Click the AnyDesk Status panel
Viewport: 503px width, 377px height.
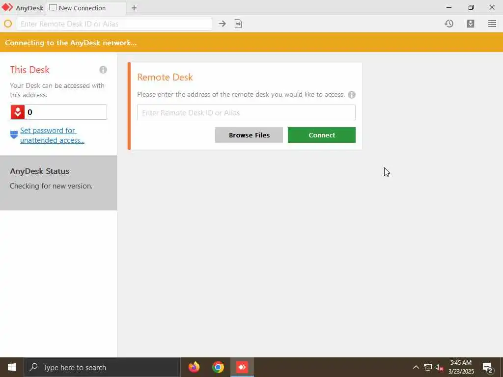tap(58, 183)
